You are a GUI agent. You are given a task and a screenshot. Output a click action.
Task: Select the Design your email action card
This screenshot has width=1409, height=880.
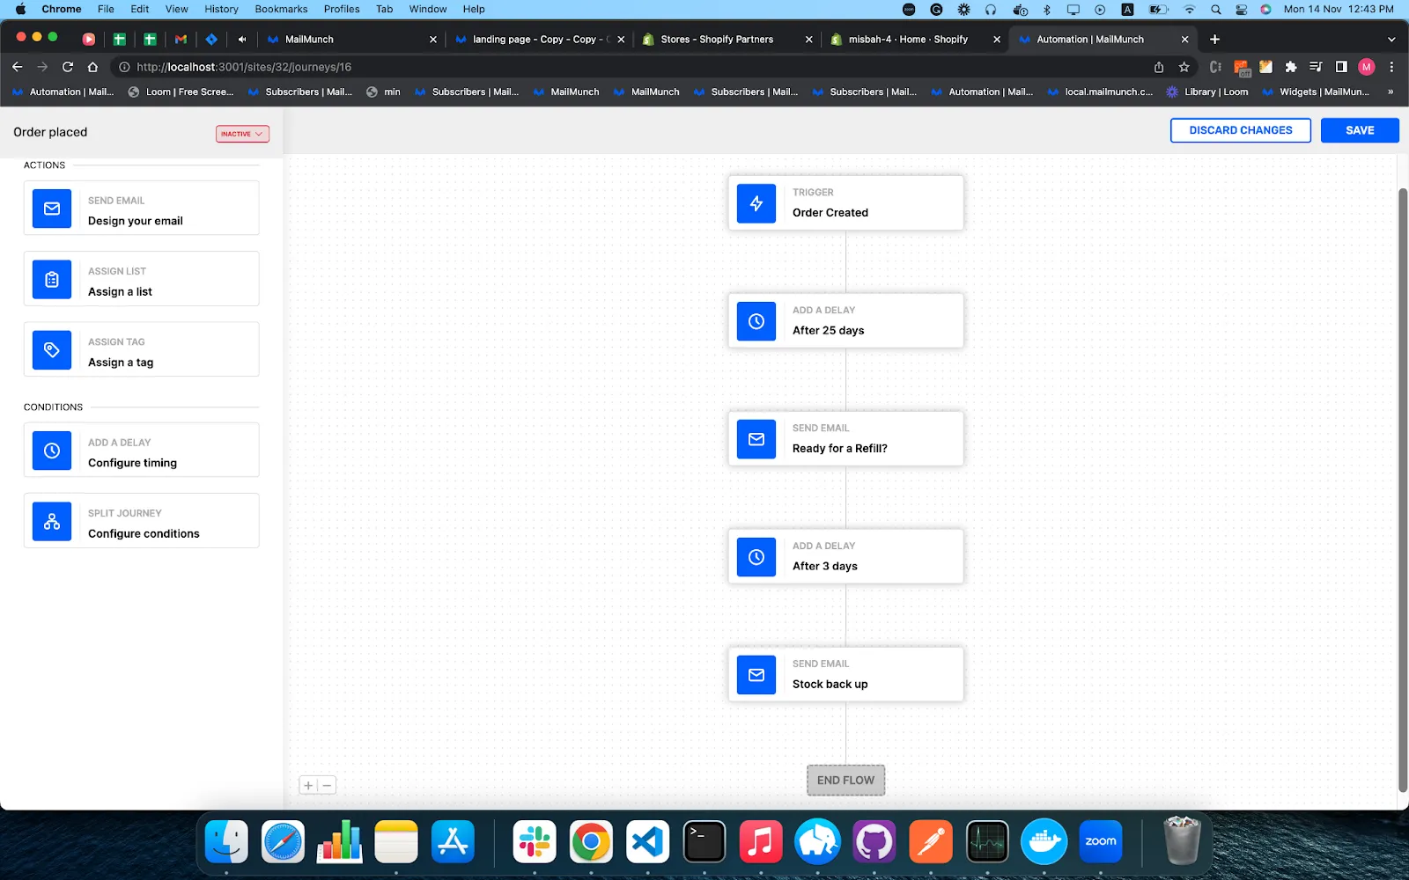pos(141,209)
